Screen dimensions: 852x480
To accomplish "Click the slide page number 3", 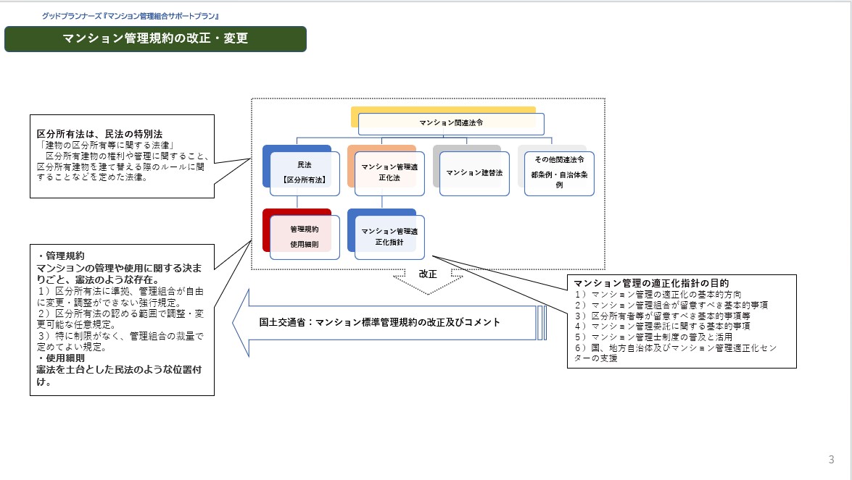I will 831,459.
